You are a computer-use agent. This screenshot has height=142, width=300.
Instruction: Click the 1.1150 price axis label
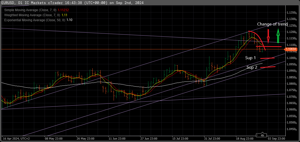pos(291,38)
